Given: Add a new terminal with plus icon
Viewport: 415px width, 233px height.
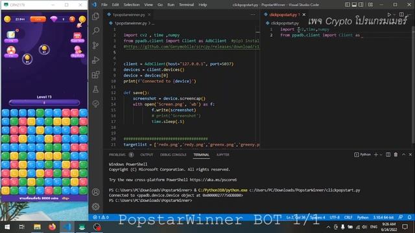Looking at the screenshot, I should click(x=375, y=155).
